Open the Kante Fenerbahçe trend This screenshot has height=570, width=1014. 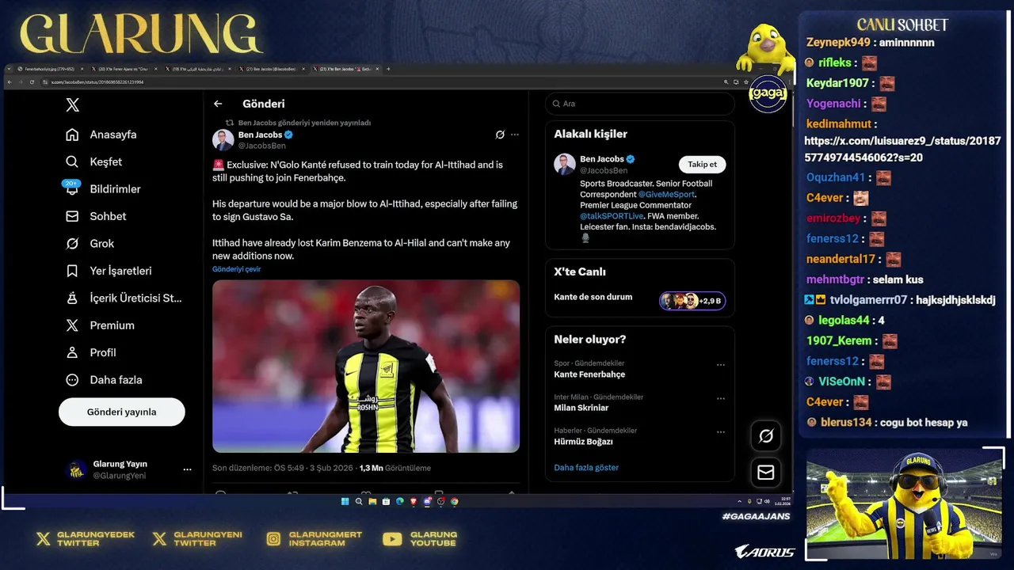(x=589, y=374)
